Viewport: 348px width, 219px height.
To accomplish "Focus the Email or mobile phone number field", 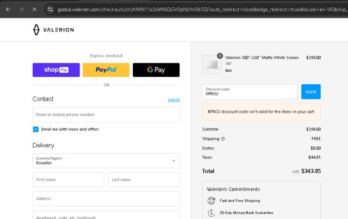I will tap(107, 115).
